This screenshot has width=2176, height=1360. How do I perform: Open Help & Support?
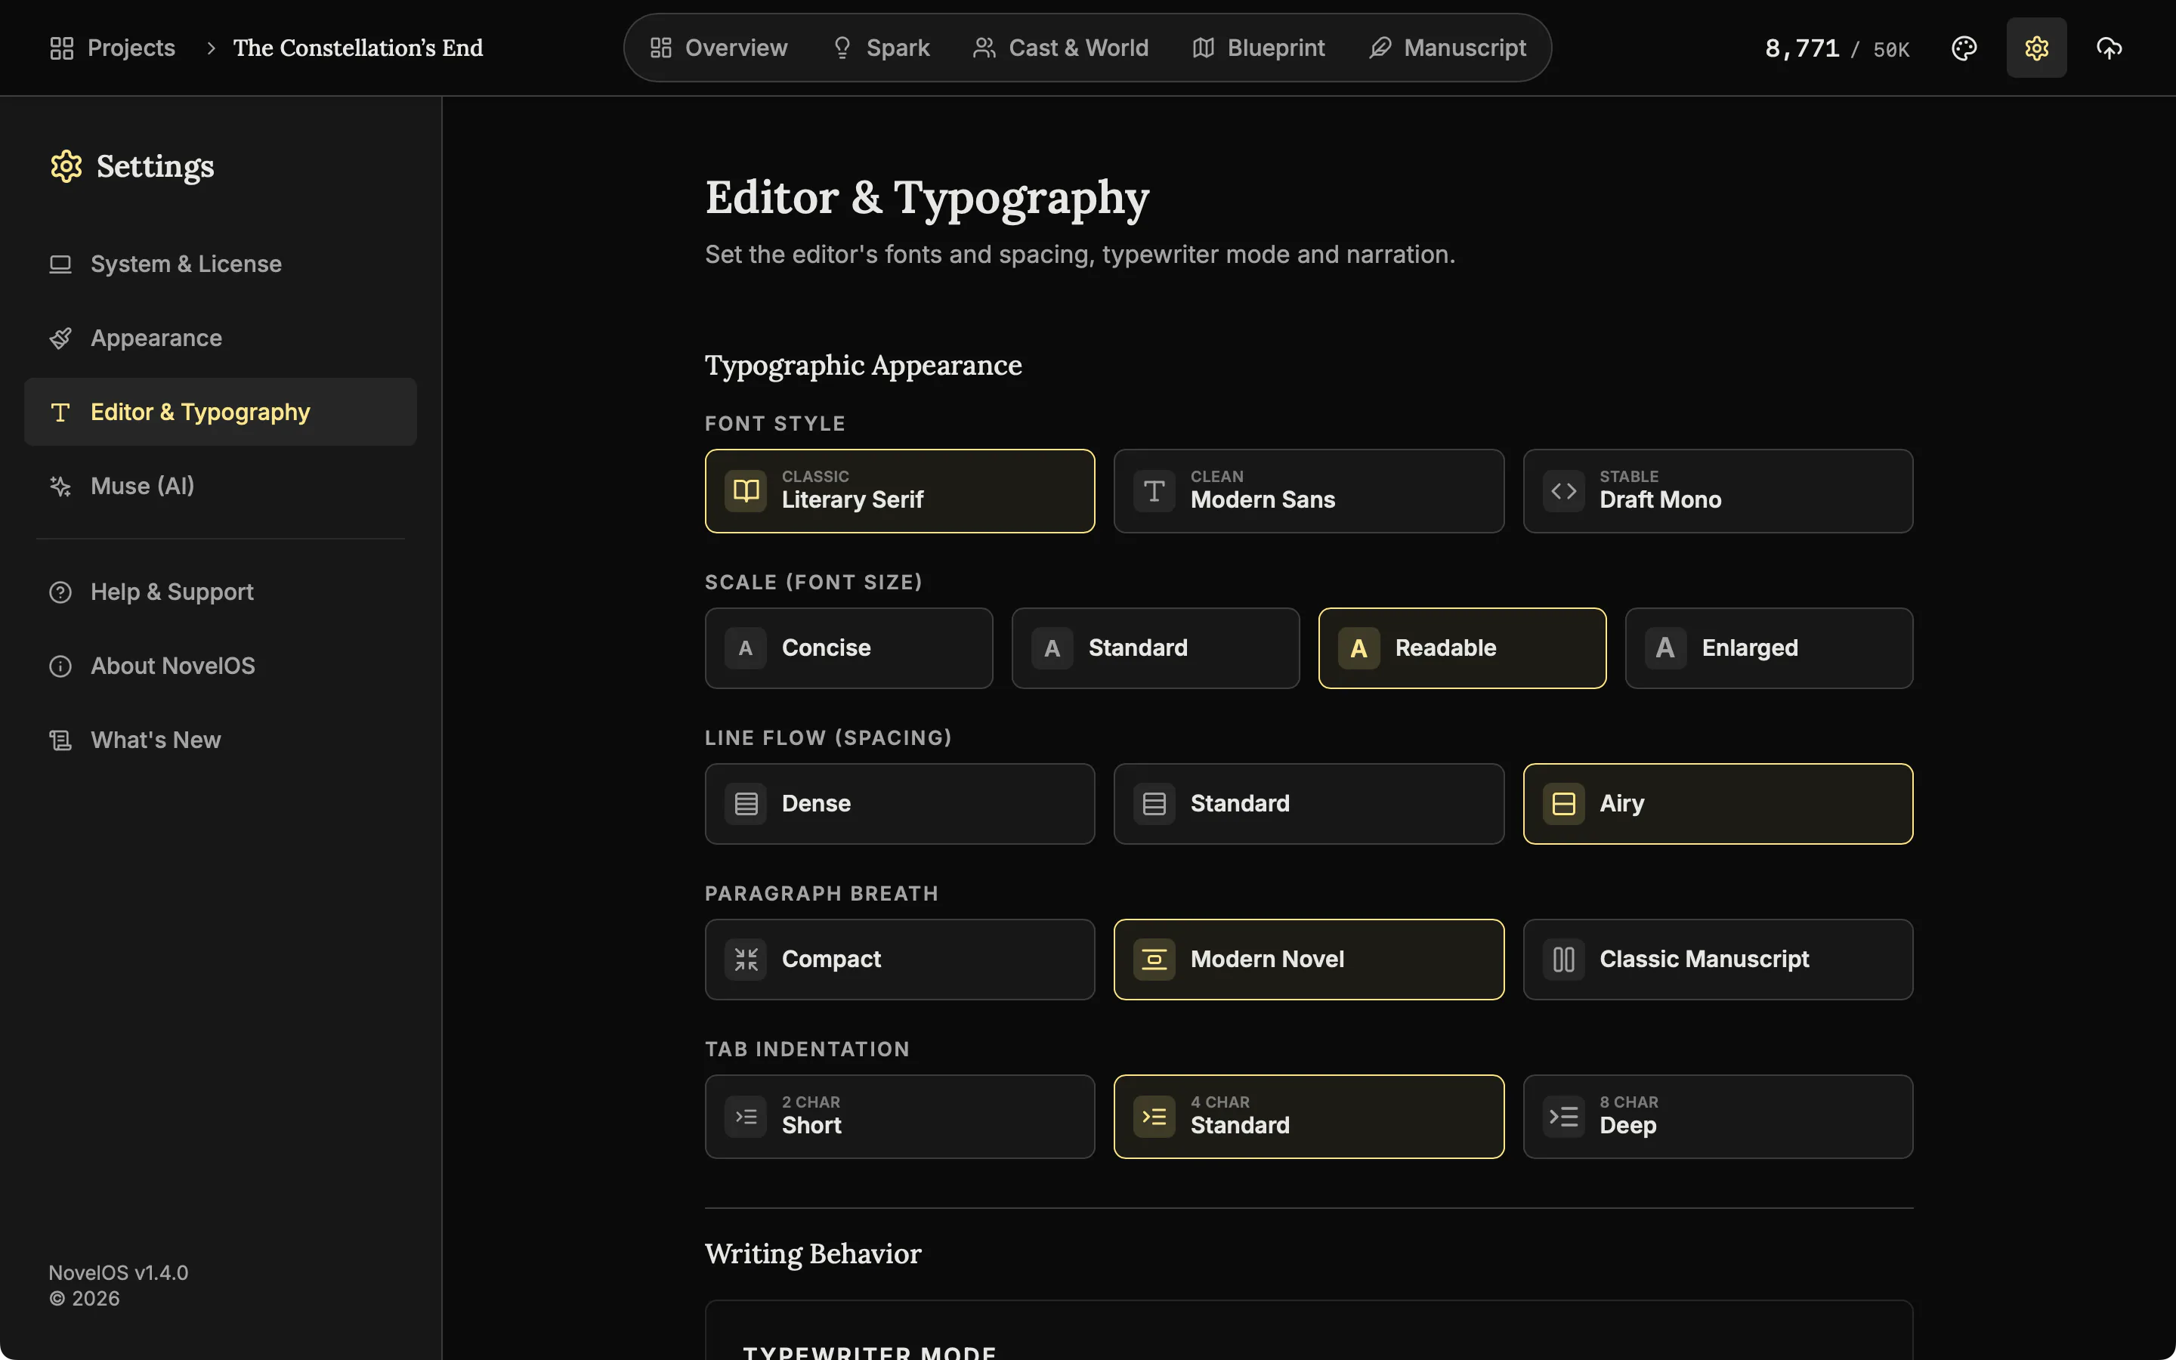221,592
